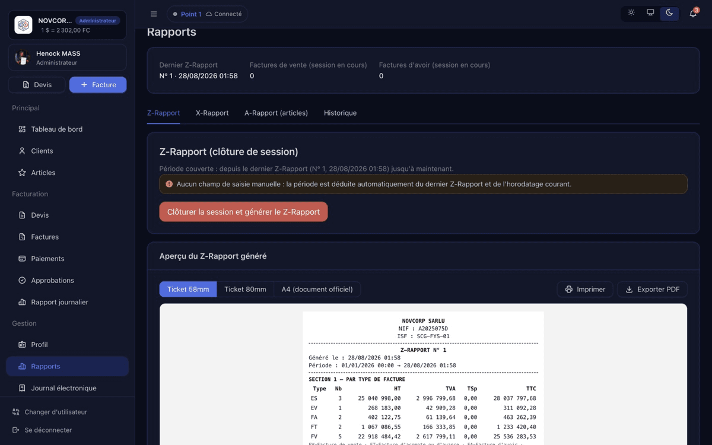The width and height of the screenshot is (712, 445).
Task: Click the Paiements card icon
Action: click(22, 259)
